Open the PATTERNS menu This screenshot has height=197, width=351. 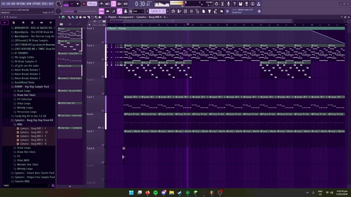point(21,4)
